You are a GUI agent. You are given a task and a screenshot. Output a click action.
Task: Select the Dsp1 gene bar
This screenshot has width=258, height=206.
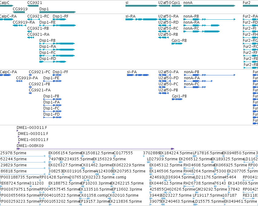click(x=58, y=12)
